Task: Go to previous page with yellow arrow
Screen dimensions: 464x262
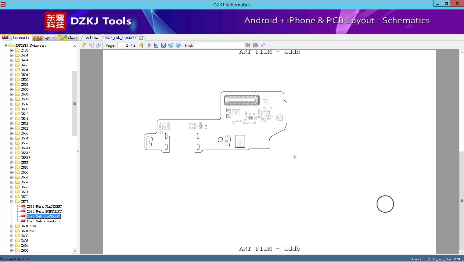Action: (x=141, y=45)
